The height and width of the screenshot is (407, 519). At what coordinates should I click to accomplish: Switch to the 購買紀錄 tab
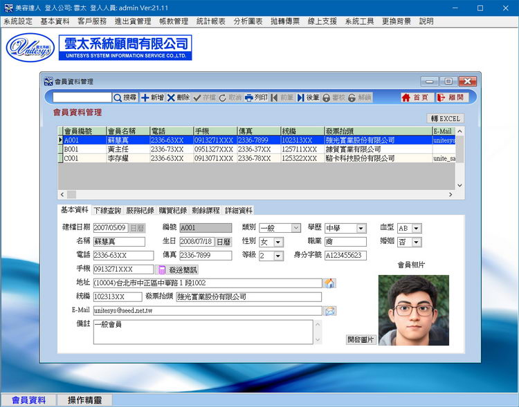pyautogui.click(x=172, y=210)
